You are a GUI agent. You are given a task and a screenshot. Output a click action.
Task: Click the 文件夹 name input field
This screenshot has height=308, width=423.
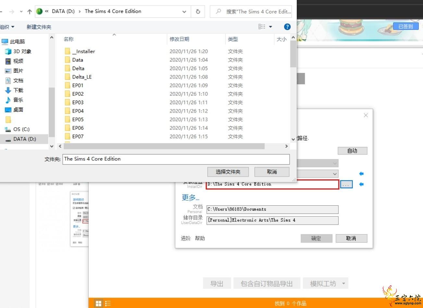click(x=176, y=159)
